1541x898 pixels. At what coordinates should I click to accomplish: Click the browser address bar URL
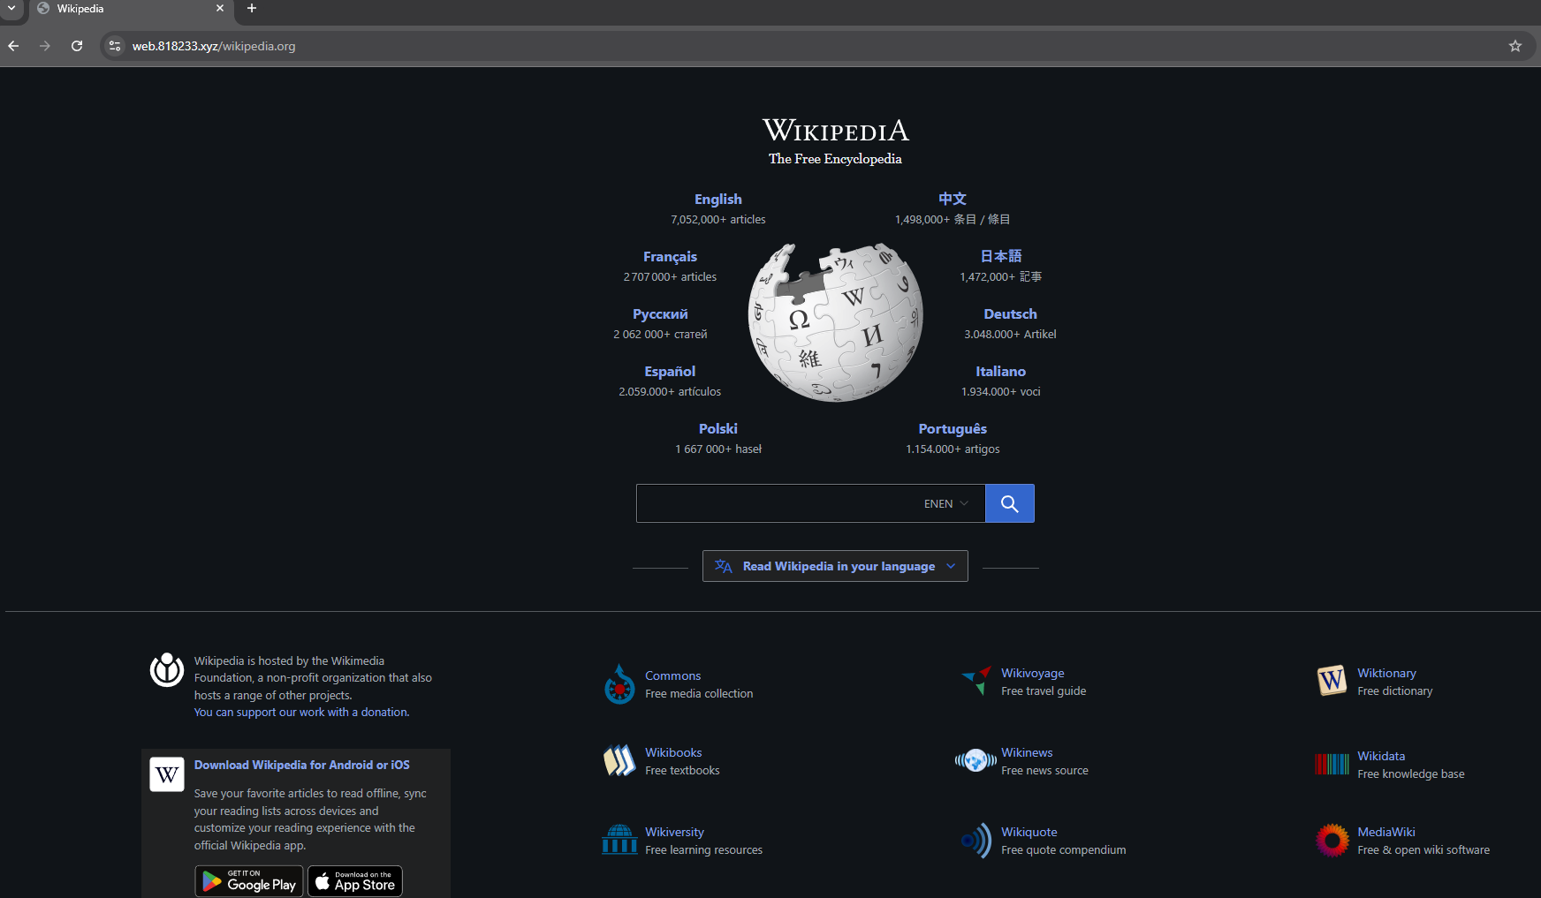pyautogui.click(x=214, y=46)
